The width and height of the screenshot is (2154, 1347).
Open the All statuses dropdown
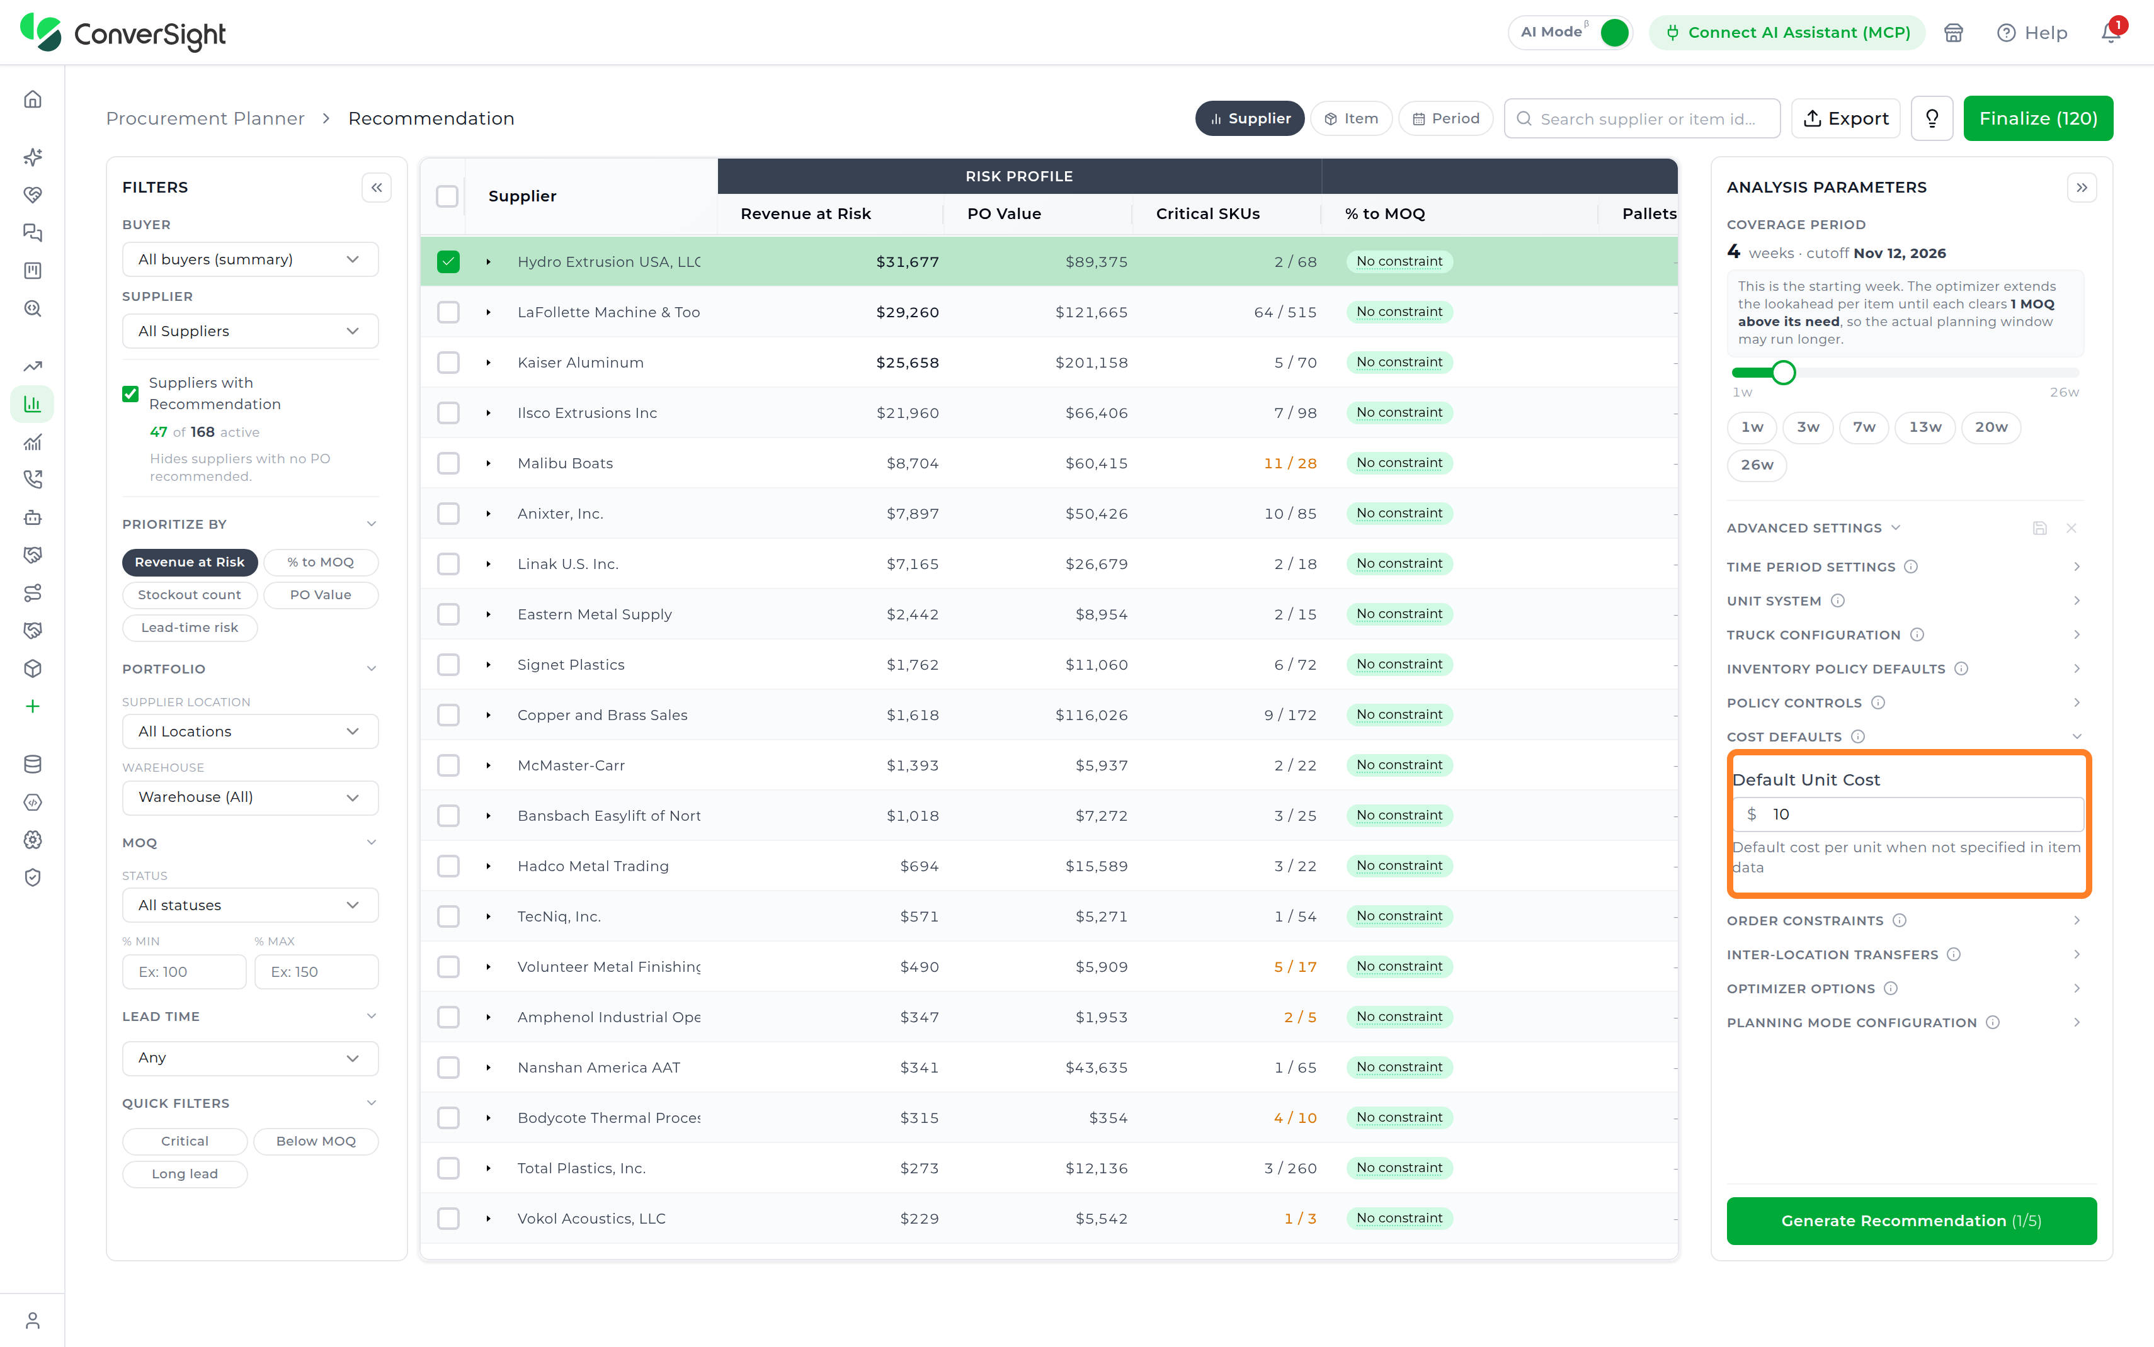[x=251, y=905]
